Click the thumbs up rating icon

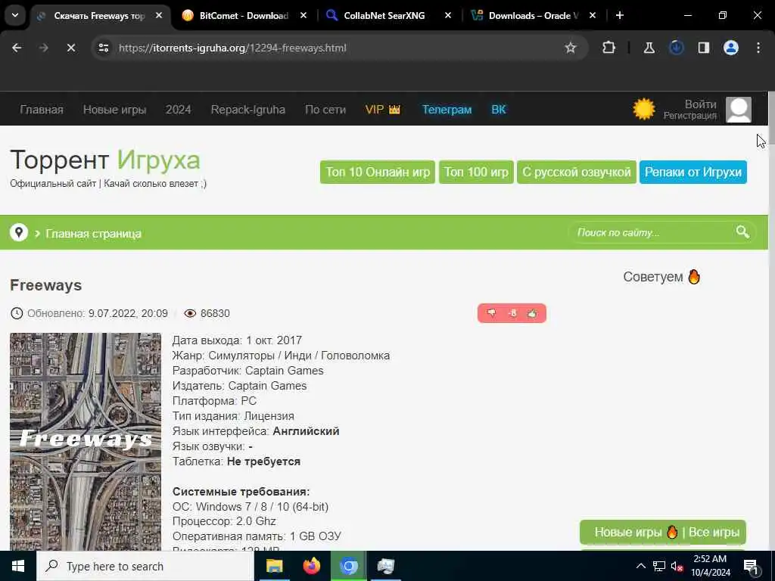[x=532, y=313]
